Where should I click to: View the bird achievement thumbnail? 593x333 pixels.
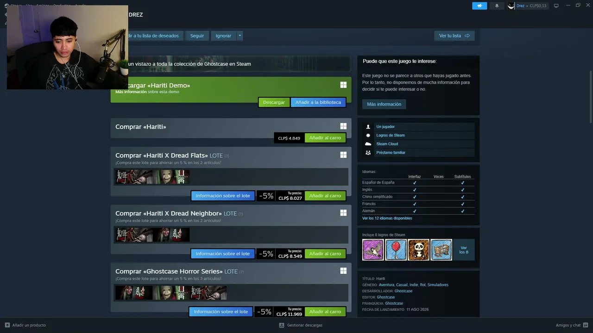(x=373, y=250)
